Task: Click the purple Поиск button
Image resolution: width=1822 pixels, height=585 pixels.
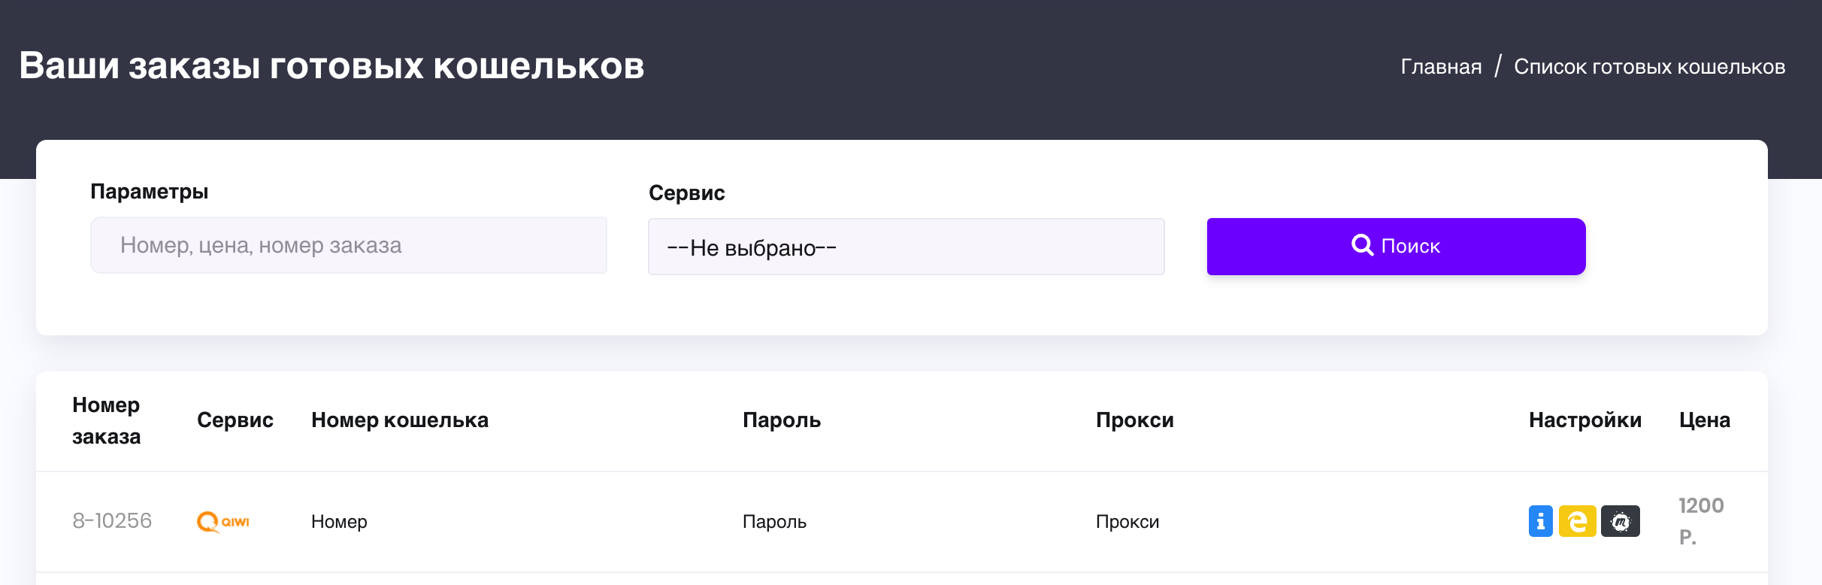Action: pyautogui.click(x=1397, y=247)
